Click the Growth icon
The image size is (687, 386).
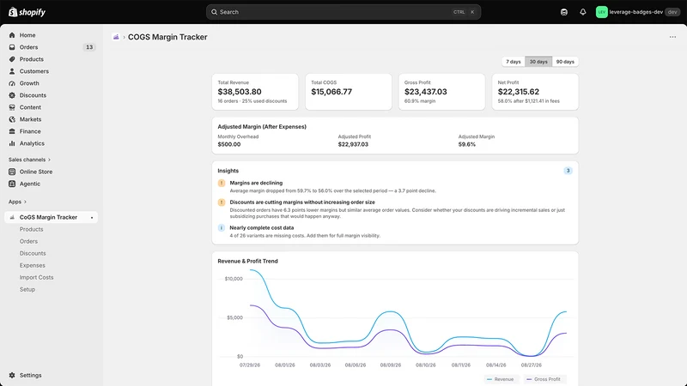[x=12, y=83]
